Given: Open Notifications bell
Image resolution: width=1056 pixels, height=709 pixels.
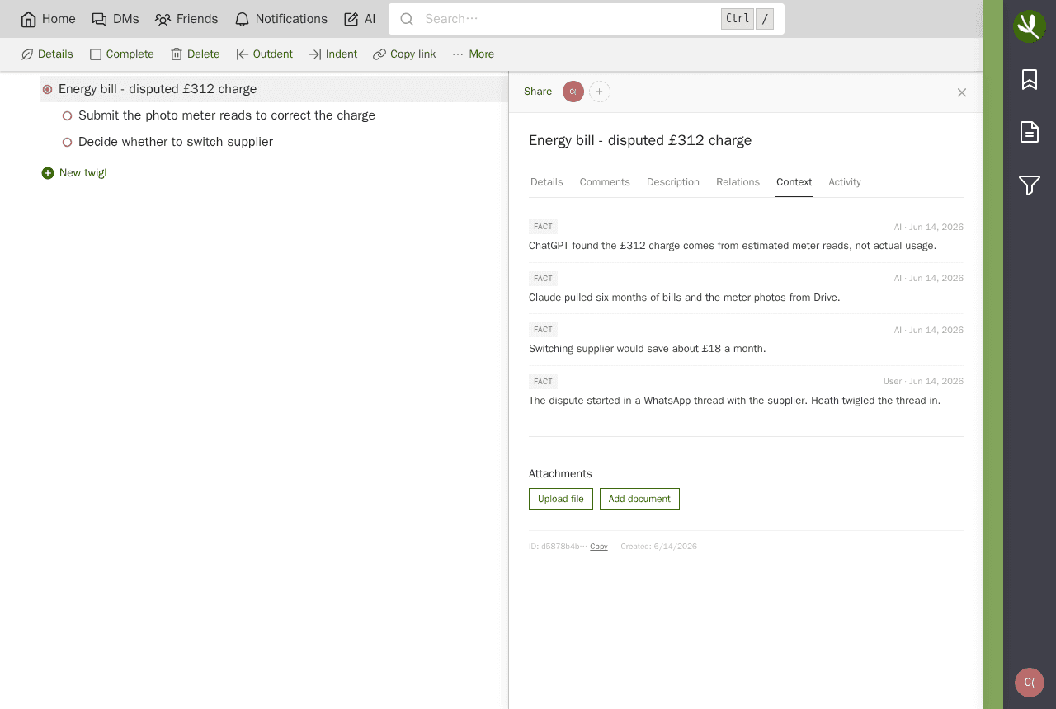Looking at the screenshot, I should pos(280,19).
